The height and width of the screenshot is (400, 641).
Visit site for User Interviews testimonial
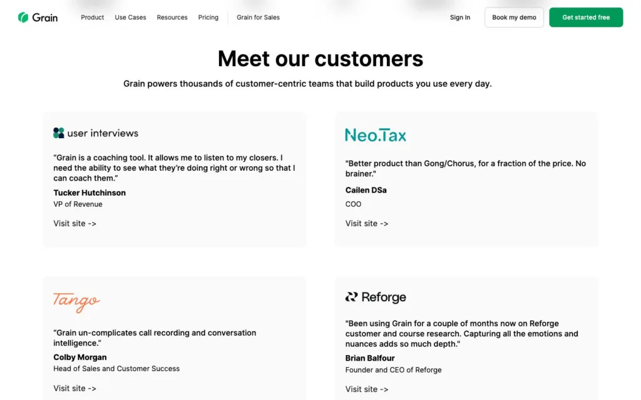tap(75, 224)
